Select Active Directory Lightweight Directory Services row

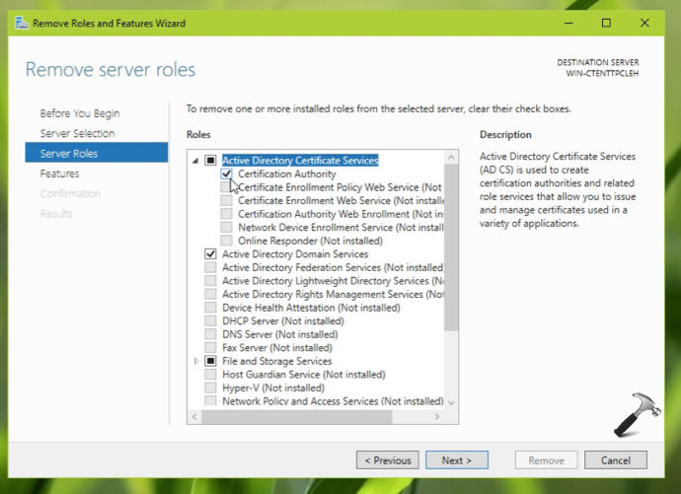click(333, 281)
